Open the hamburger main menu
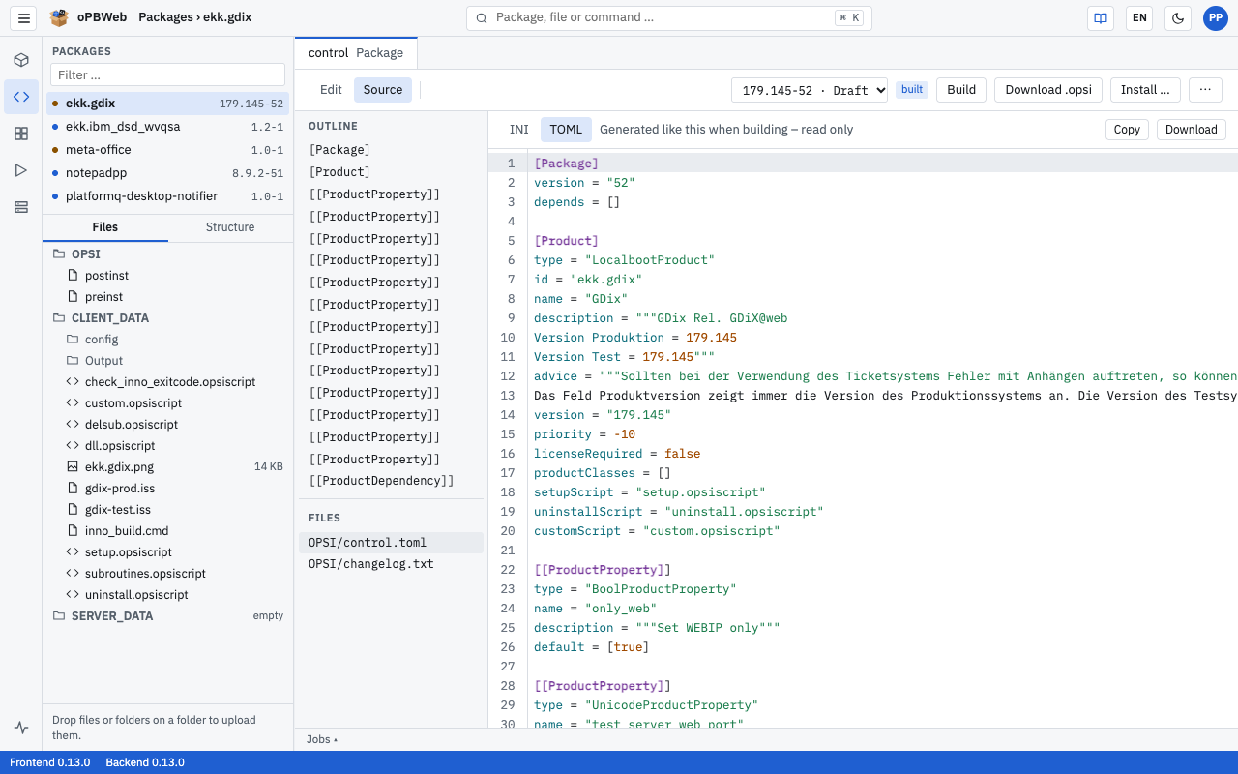The height and width of the screenshot is (774, 1238). (x=24, y=17)
